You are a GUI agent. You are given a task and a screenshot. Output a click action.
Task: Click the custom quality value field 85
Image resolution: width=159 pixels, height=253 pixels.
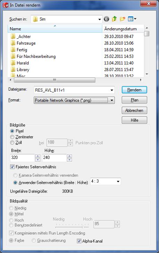click(x=104, y=224)
